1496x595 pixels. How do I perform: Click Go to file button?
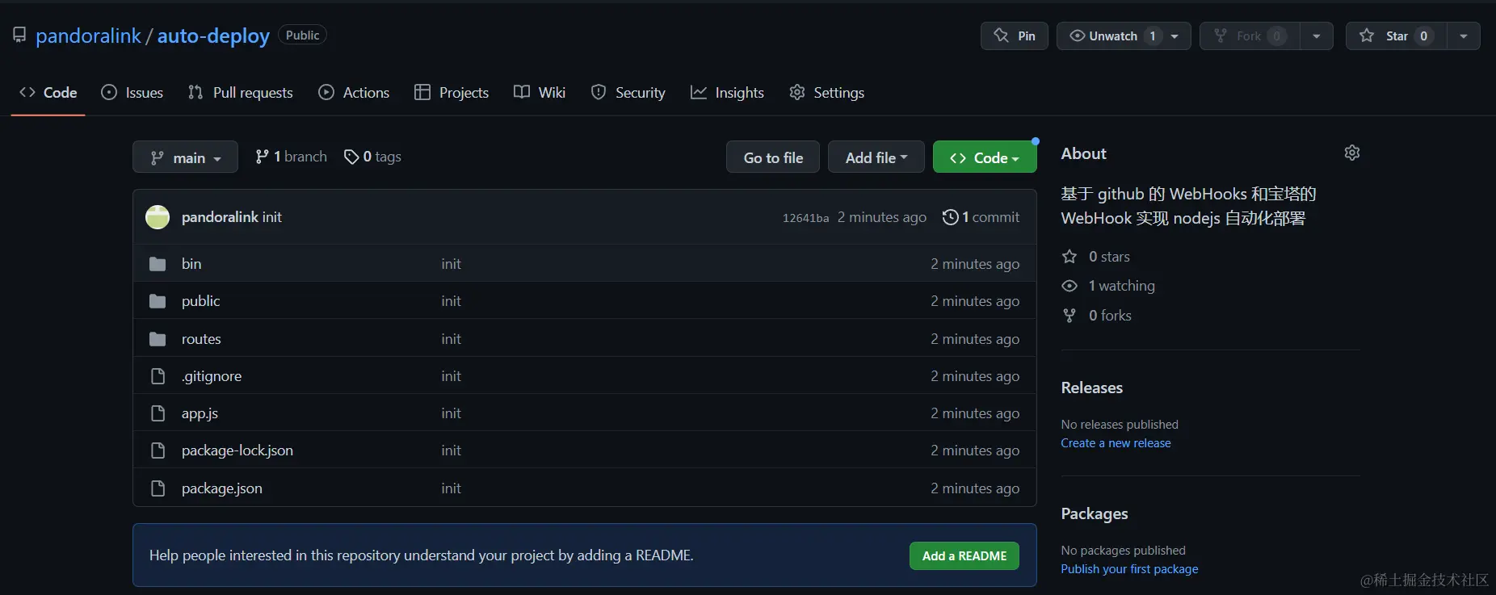coord(773,157)
